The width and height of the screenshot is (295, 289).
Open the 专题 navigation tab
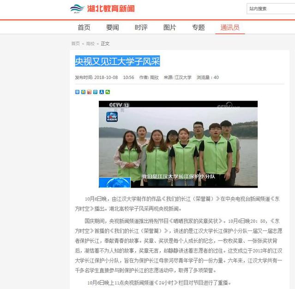pyautogui.click(x=199, y=27)
